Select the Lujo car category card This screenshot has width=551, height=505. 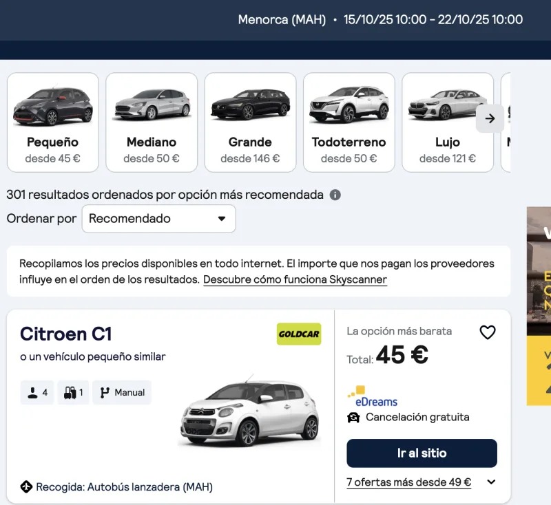[x=448, y=122]
